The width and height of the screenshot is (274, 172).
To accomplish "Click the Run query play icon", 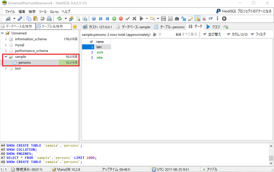I will coord(141,19).
